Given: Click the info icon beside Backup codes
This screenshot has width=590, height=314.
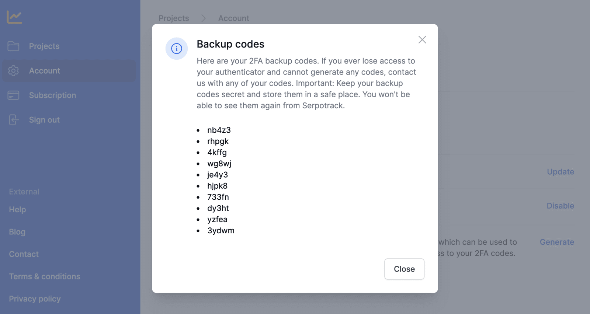Looking at the screenshot, I should coord(177,48).
